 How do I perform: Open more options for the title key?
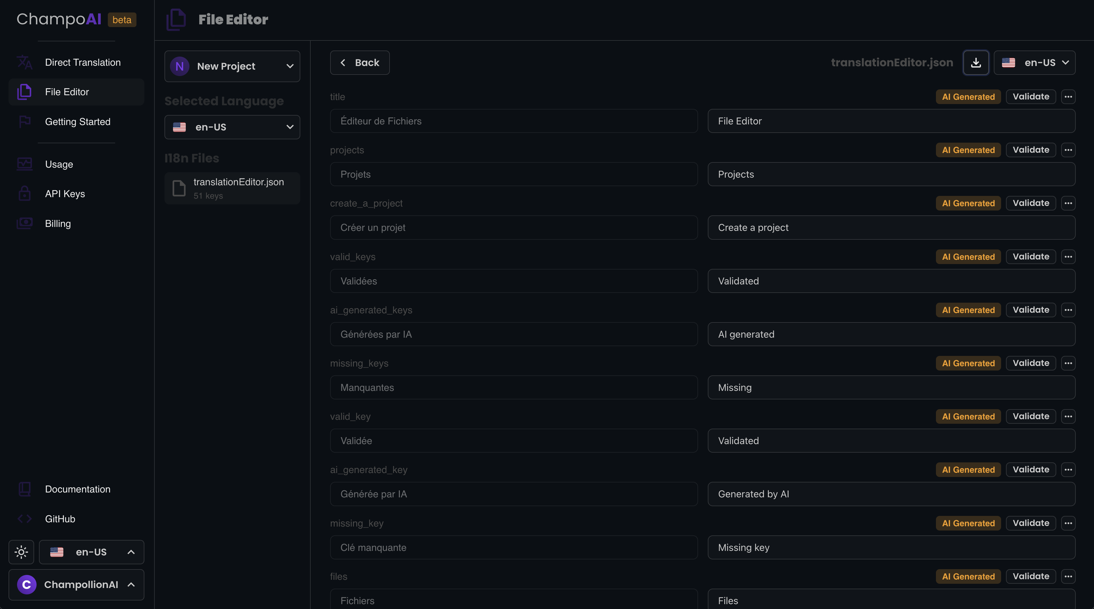(x=1068, y=97)
